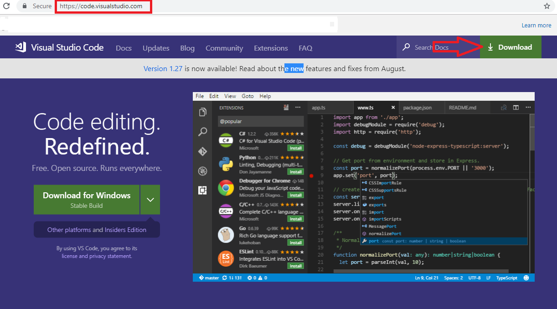Open the Blog link in navigation
557x309 pixels.
[x=187, y=48]
